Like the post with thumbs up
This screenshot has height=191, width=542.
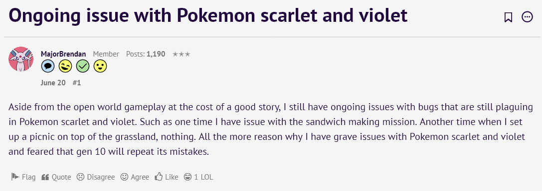pyautogui.click(x=166, y=177)
